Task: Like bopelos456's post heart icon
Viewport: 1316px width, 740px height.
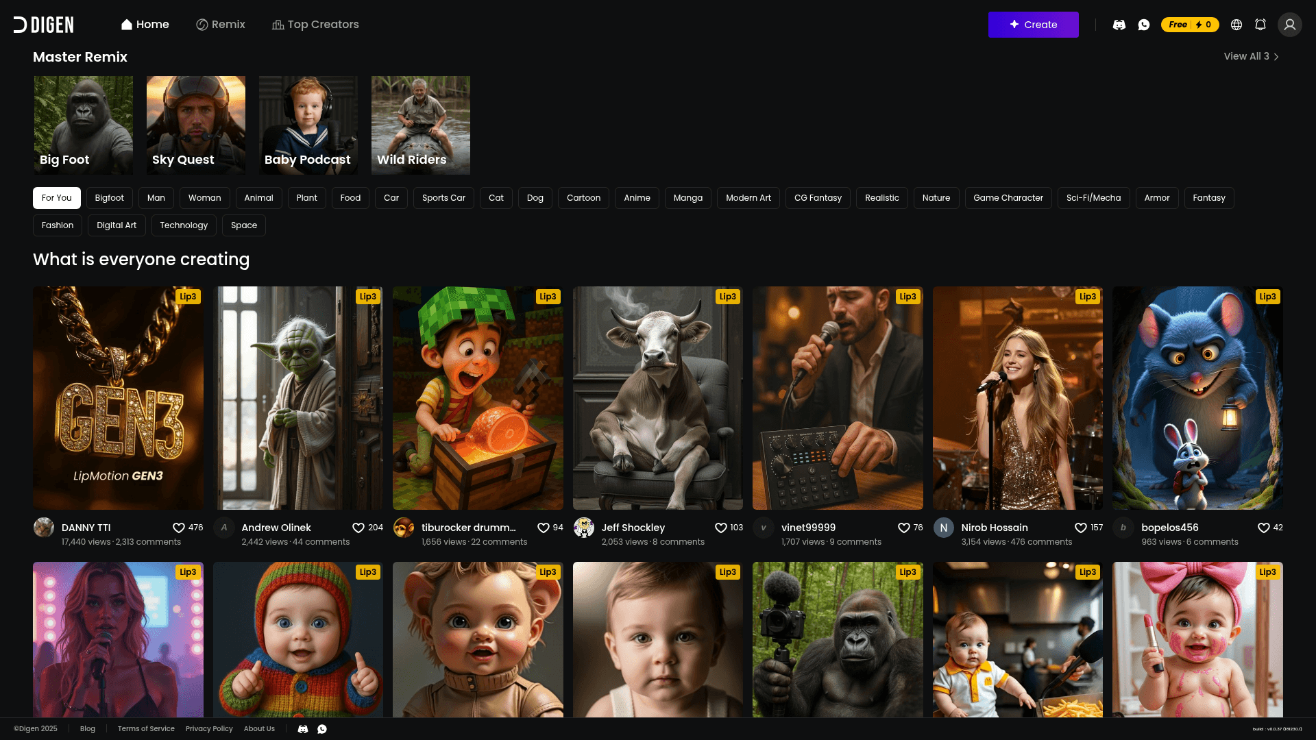Action: click(1264, 528)
